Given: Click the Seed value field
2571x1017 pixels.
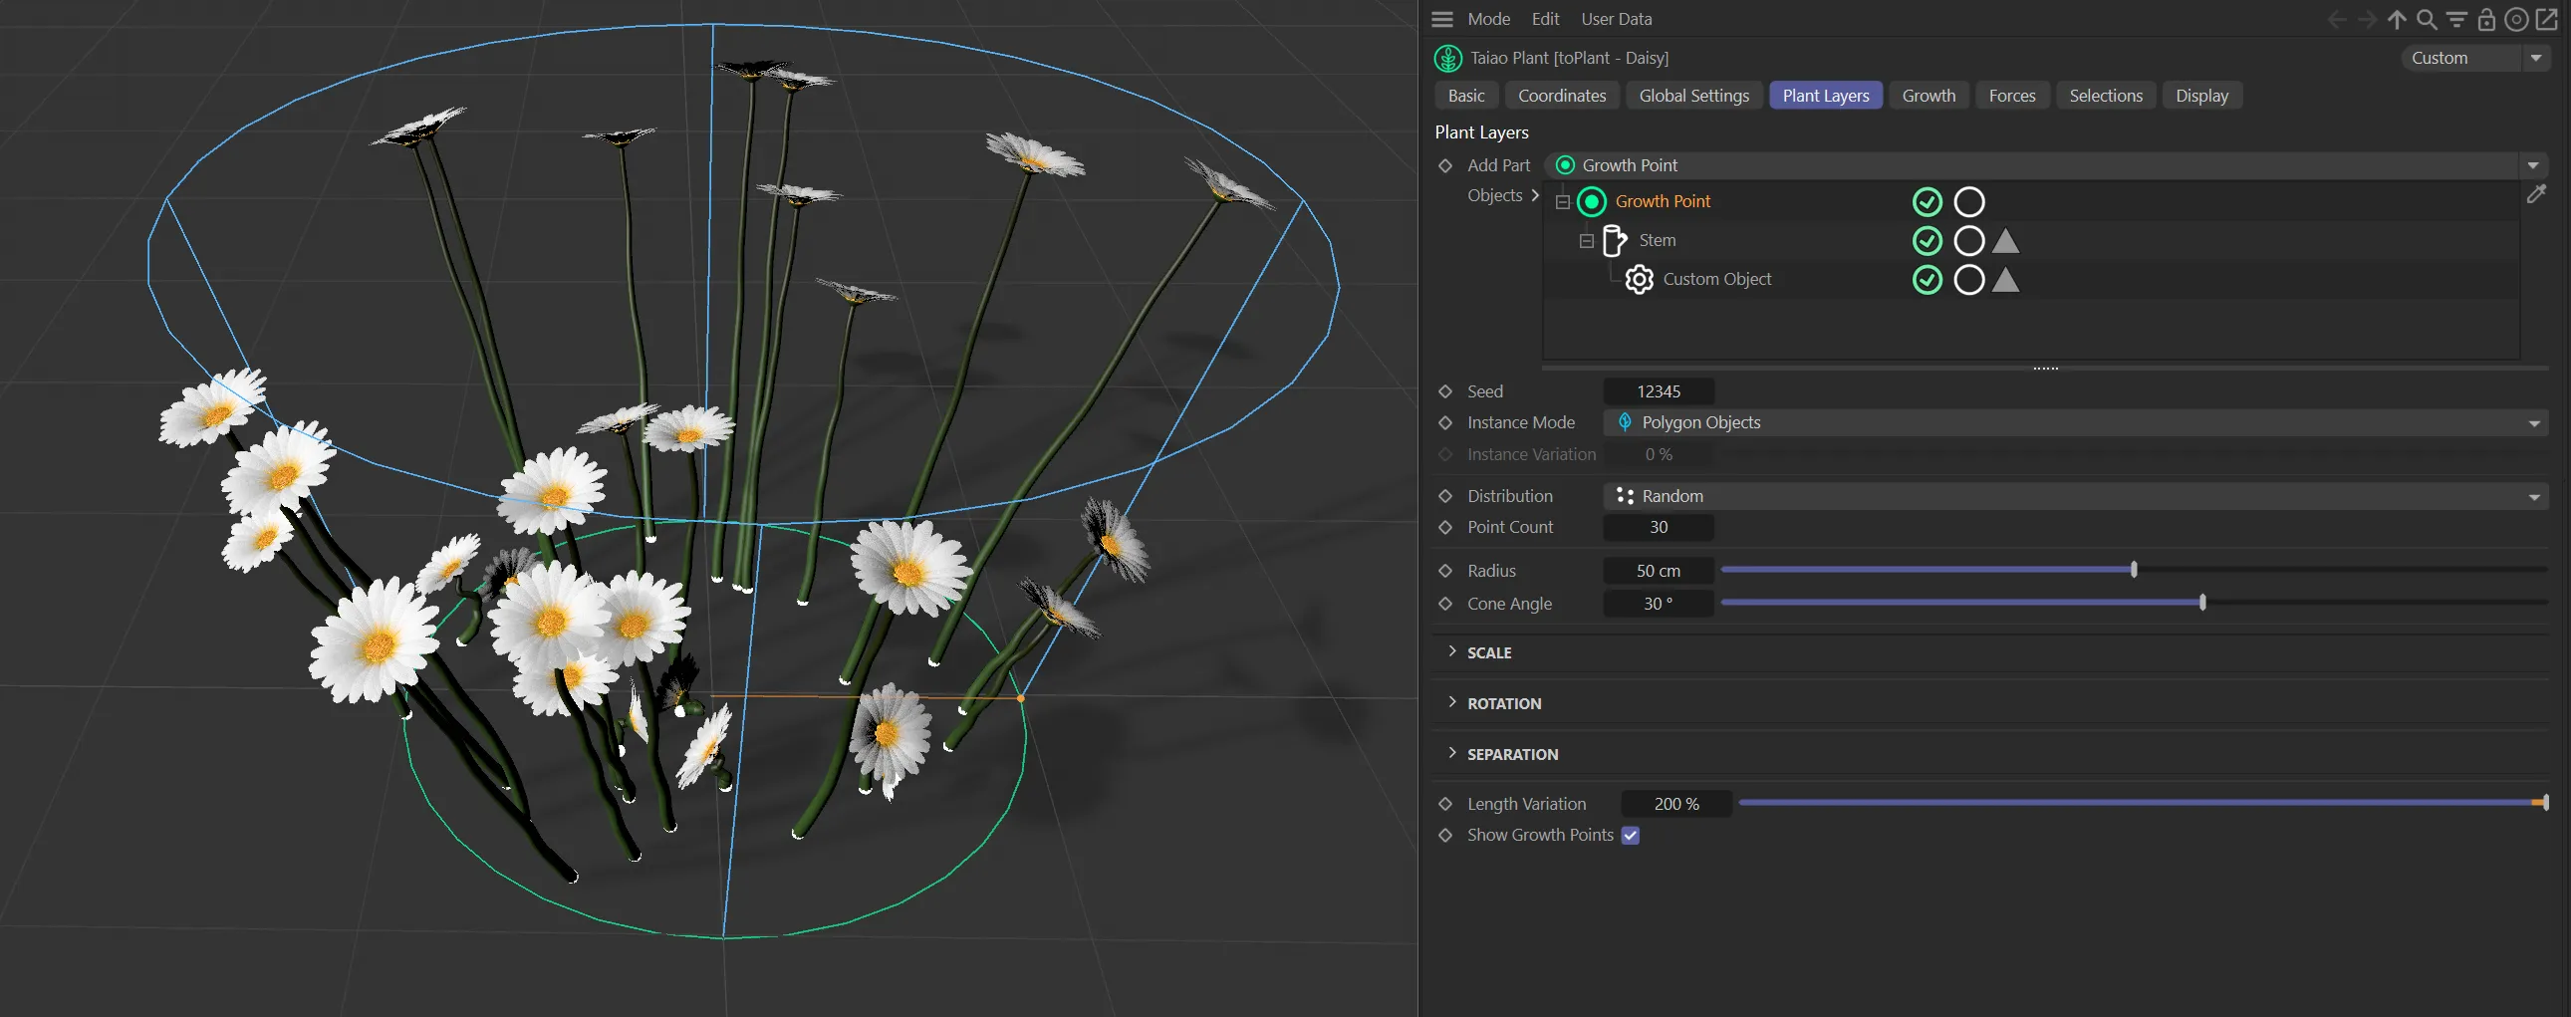Looking at the screenshot, I should coord(1658,391).
